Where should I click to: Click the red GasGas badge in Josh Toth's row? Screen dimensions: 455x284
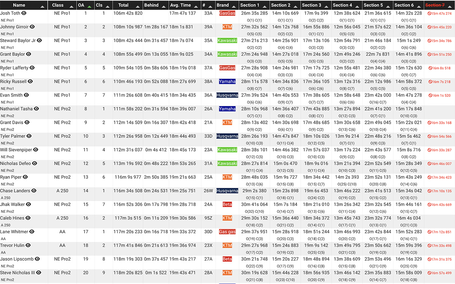(227, 13)
